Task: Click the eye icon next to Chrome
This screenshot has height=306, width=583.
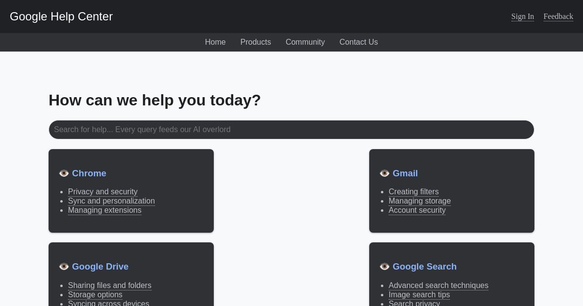Action: pyautogui.click(x=64, y=173)
